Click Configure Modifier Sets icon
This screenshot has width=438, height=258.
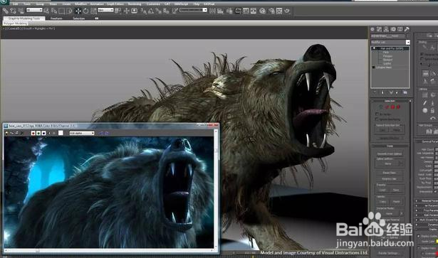pyautogui.click(x=405, y=92)
